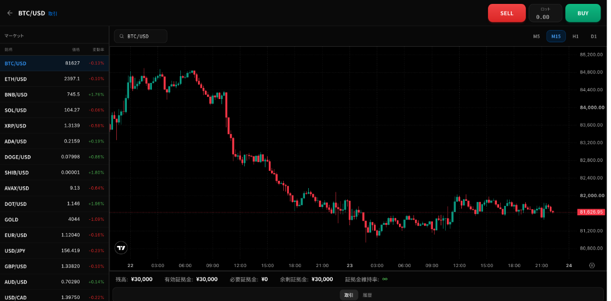Click the 84,000.00 price axis label
611x301 pixels.
coord(592,107)
